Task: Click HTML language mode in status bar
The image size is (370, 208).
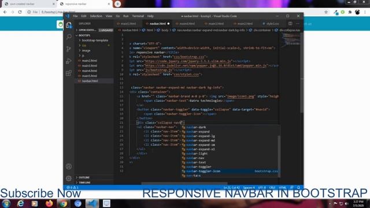Action: (x=283, y=187)
